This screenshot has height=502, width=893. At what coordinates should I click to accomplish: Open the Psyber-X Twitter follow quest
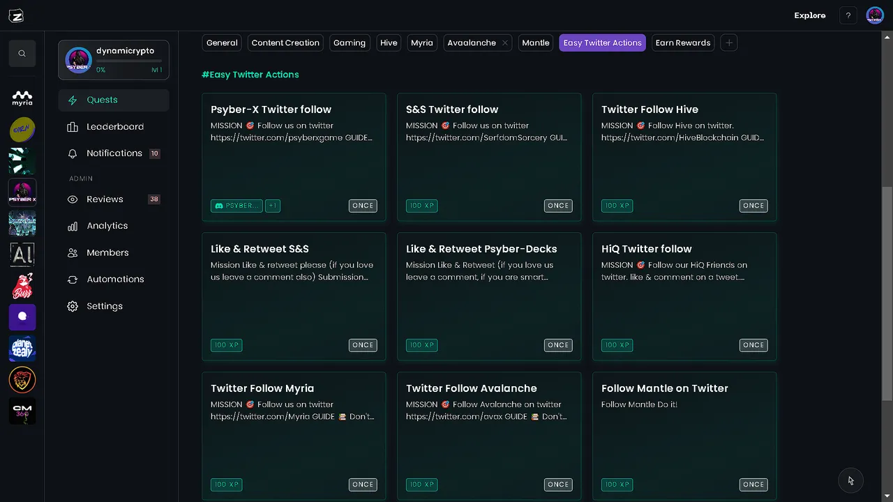click(x=294, y=157)
